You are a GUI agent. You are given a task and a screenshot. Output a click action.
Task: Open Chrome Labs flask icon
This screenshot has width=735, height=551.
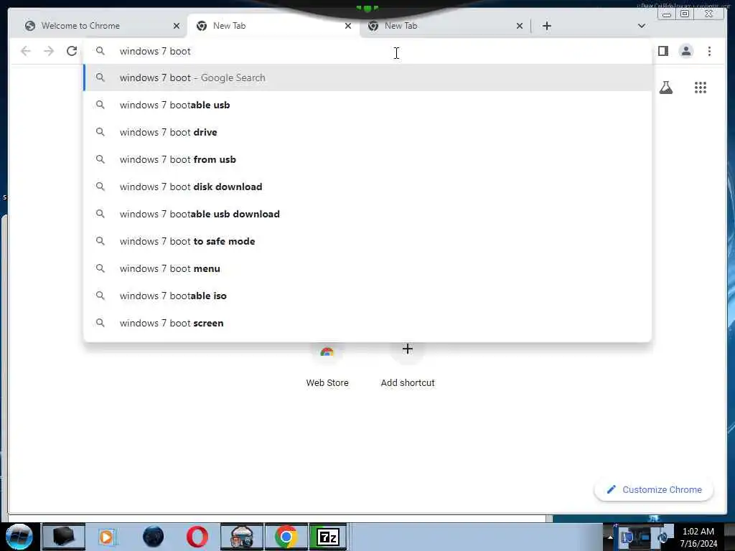(665, 88)
